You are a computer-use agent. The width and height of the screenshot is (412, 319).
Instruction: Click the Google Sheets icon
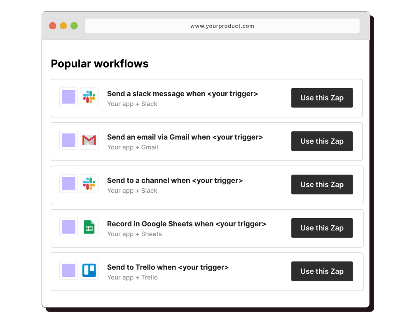(89, 227)
